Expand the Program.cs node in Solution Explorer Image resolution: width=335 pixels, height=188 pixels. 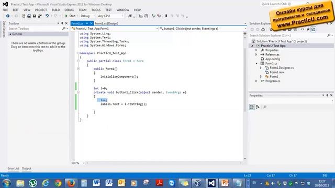[256, 81]
